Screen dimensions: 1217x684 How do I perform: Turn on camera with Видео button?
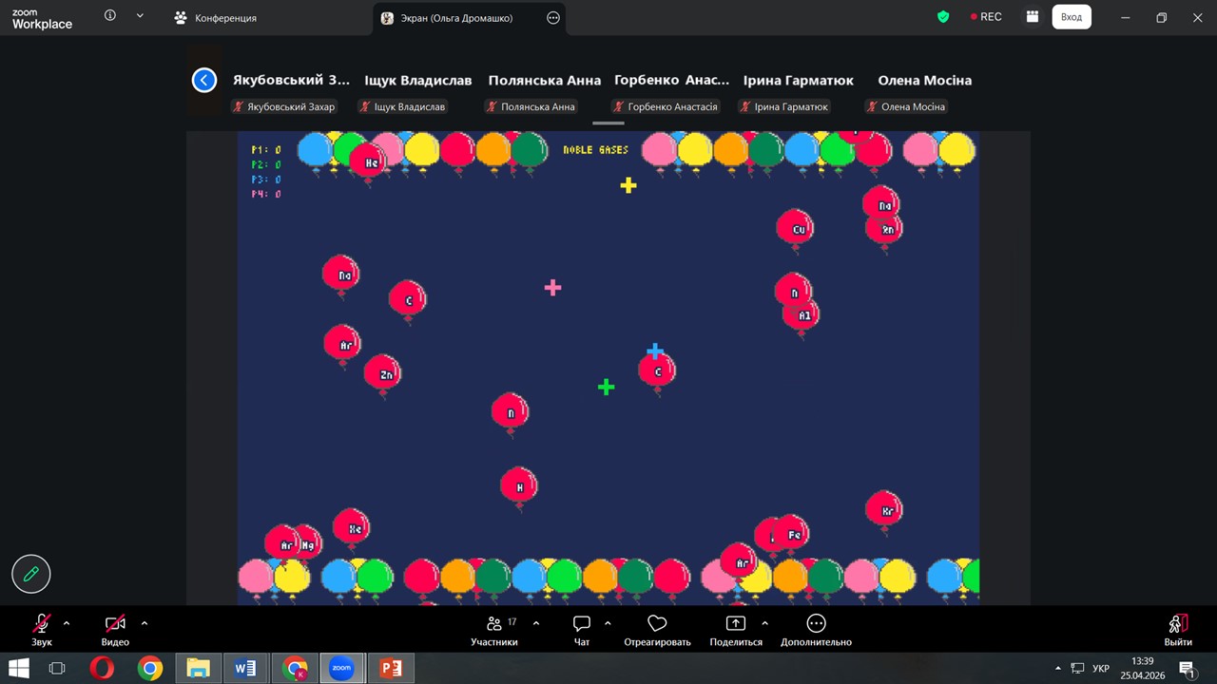[115, 624]
